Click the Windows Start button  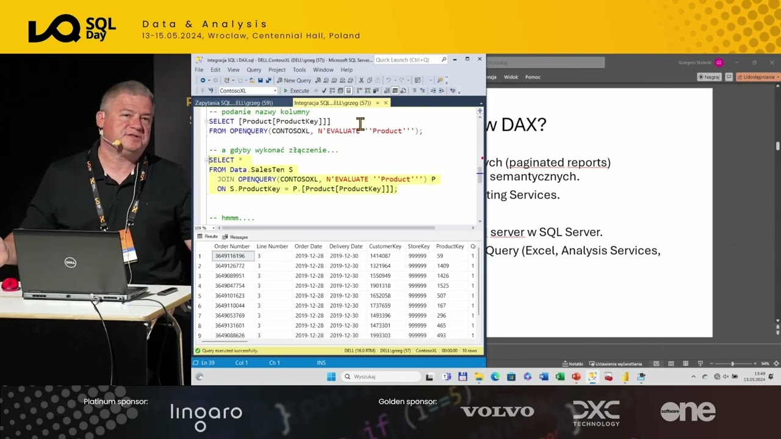(x=331, y=377)
